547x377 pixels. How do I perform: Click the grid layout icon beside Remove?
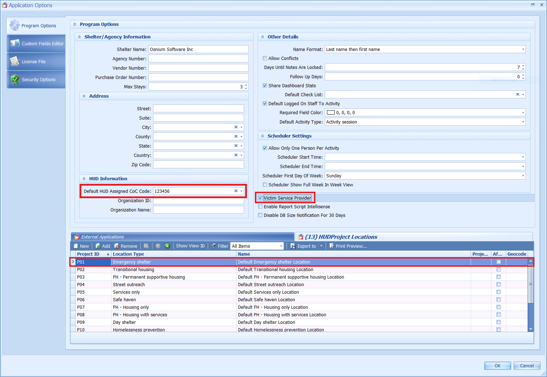[x=146, y=246]
